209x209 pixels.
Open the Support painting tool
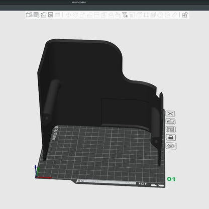pos(111,15)
